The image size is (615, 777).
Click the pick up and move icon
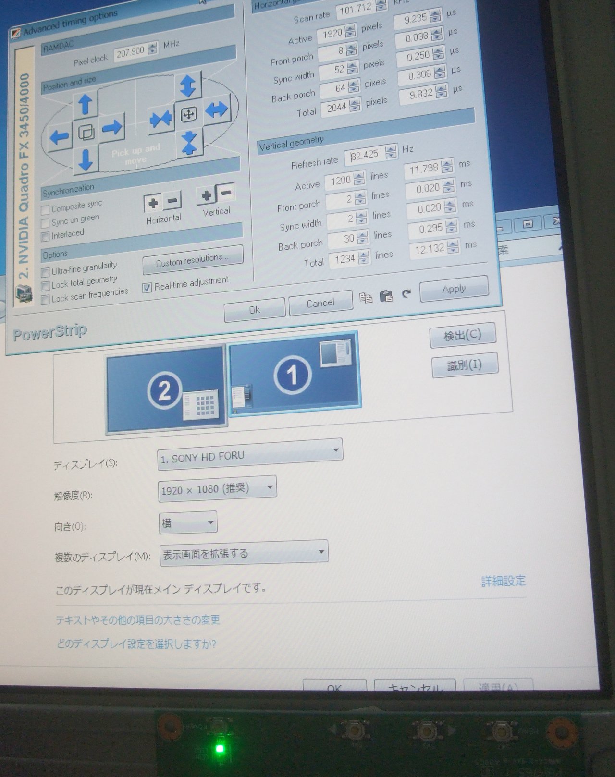(188, 114)
